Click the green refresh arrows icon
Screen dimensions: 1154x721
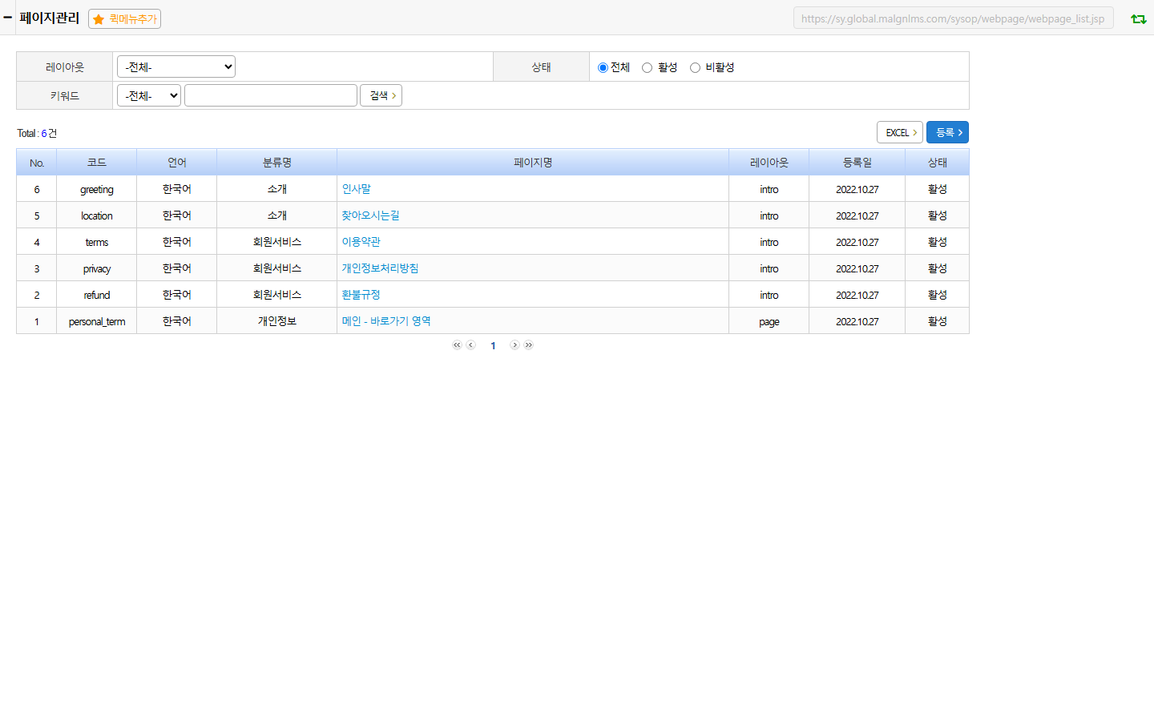(1138, 18)
